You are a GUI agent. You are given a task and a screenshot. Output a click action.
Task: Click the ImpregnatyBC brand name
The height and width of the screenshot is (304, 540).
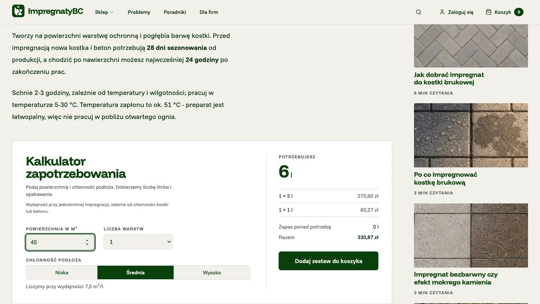point(55,11)
